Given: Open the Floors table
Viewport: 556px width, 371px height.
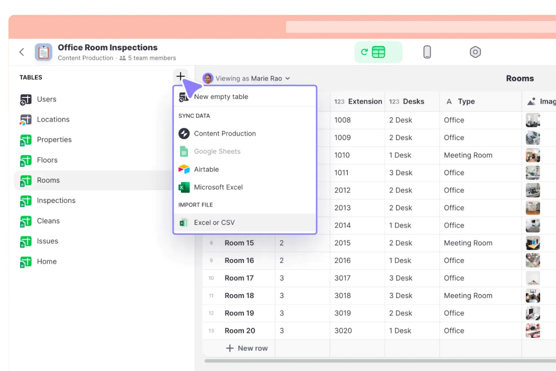Looking at the screenshot, I should (x=94, y=160).
